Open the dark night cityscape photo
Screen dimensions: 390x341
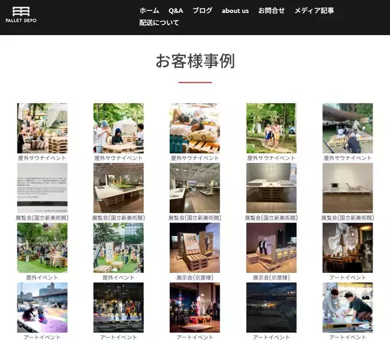coord(271,307)
